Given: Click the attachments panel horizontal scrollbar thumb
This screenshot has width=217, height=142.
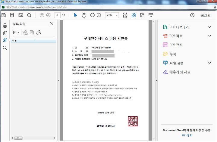Looking at the screenshot, I should tap(18, 138).
